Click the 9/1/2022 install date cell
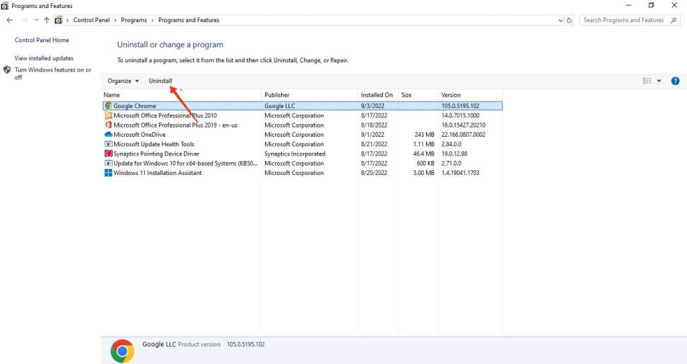This screenshot has height=364, width=687. tap(372, 135)
